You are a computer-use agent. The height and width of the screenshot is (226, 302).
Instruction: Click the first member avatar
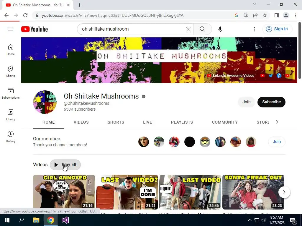click(144, 142)
